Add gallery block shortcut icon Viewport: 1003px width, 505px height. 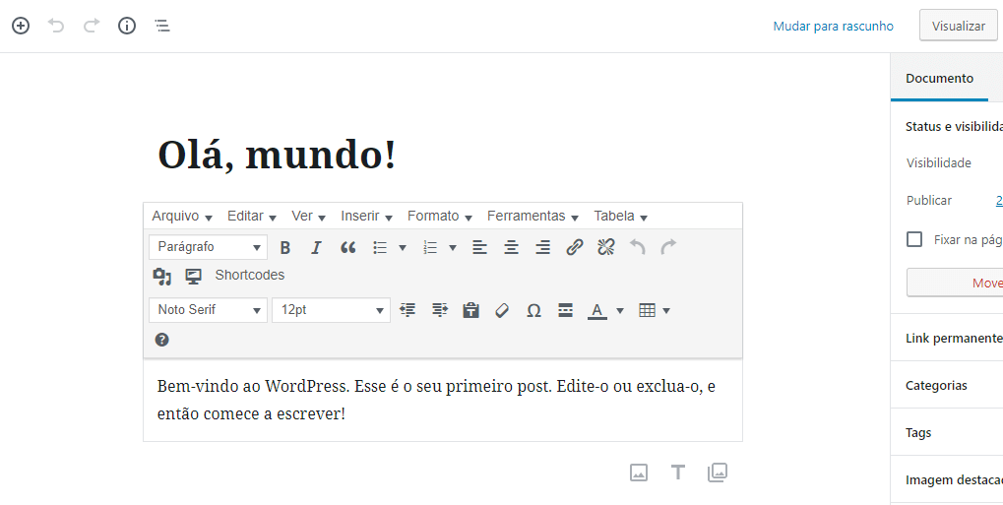tap(718, 473)
